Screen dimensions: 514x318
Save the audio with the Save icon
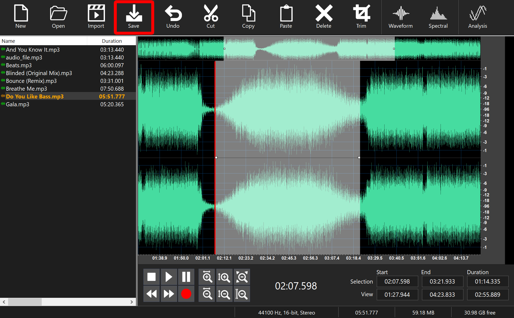pyautogui.click(x=134, y=17)
